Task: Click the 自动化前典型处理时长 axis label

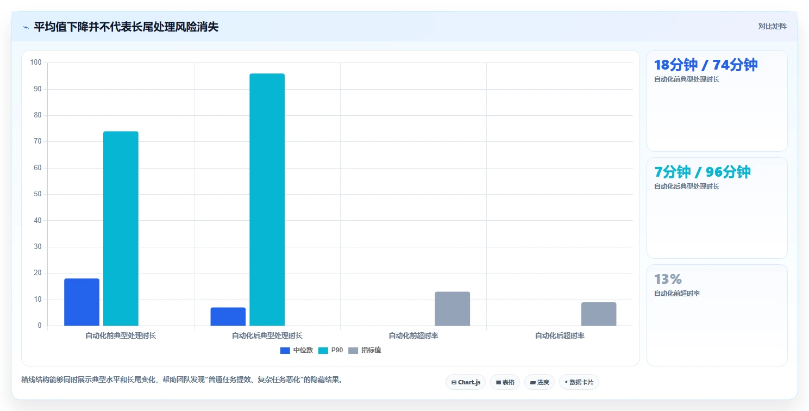Action: (121, 336)
